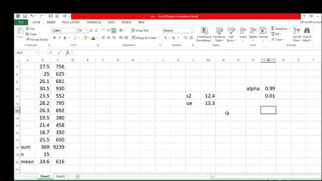Open the General number format dropdown

coord(192,30)
